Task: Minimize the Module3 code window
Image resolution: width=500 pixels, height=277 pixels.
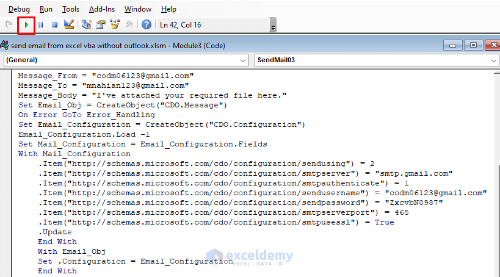Action: pos(452,45)
